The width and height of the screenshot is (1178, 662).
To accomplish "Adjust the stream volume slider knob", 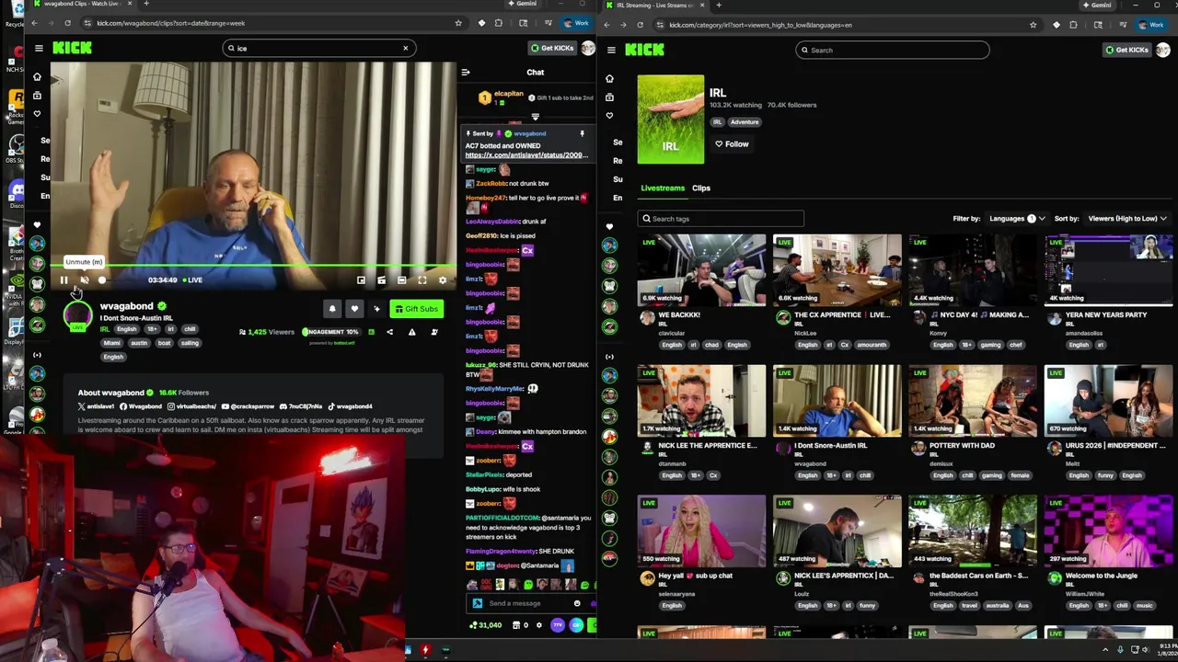I will [102, 280].
